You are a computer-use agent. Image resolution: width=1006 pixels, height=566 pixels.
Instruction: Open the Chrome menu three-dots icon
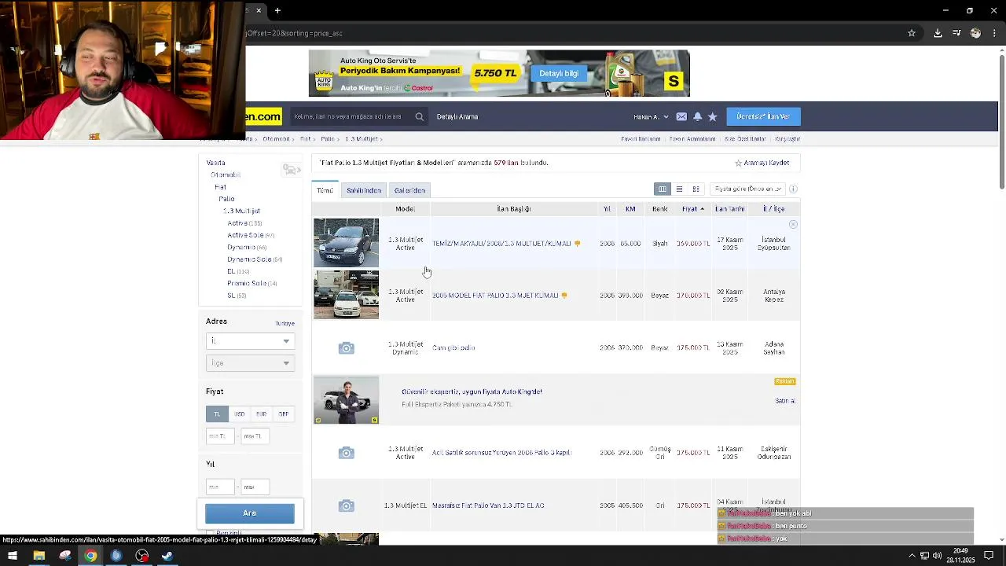994,33
